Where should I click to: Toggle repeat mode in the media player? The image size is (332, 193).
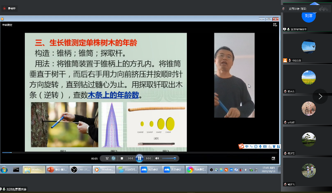(x=114, y=158)
